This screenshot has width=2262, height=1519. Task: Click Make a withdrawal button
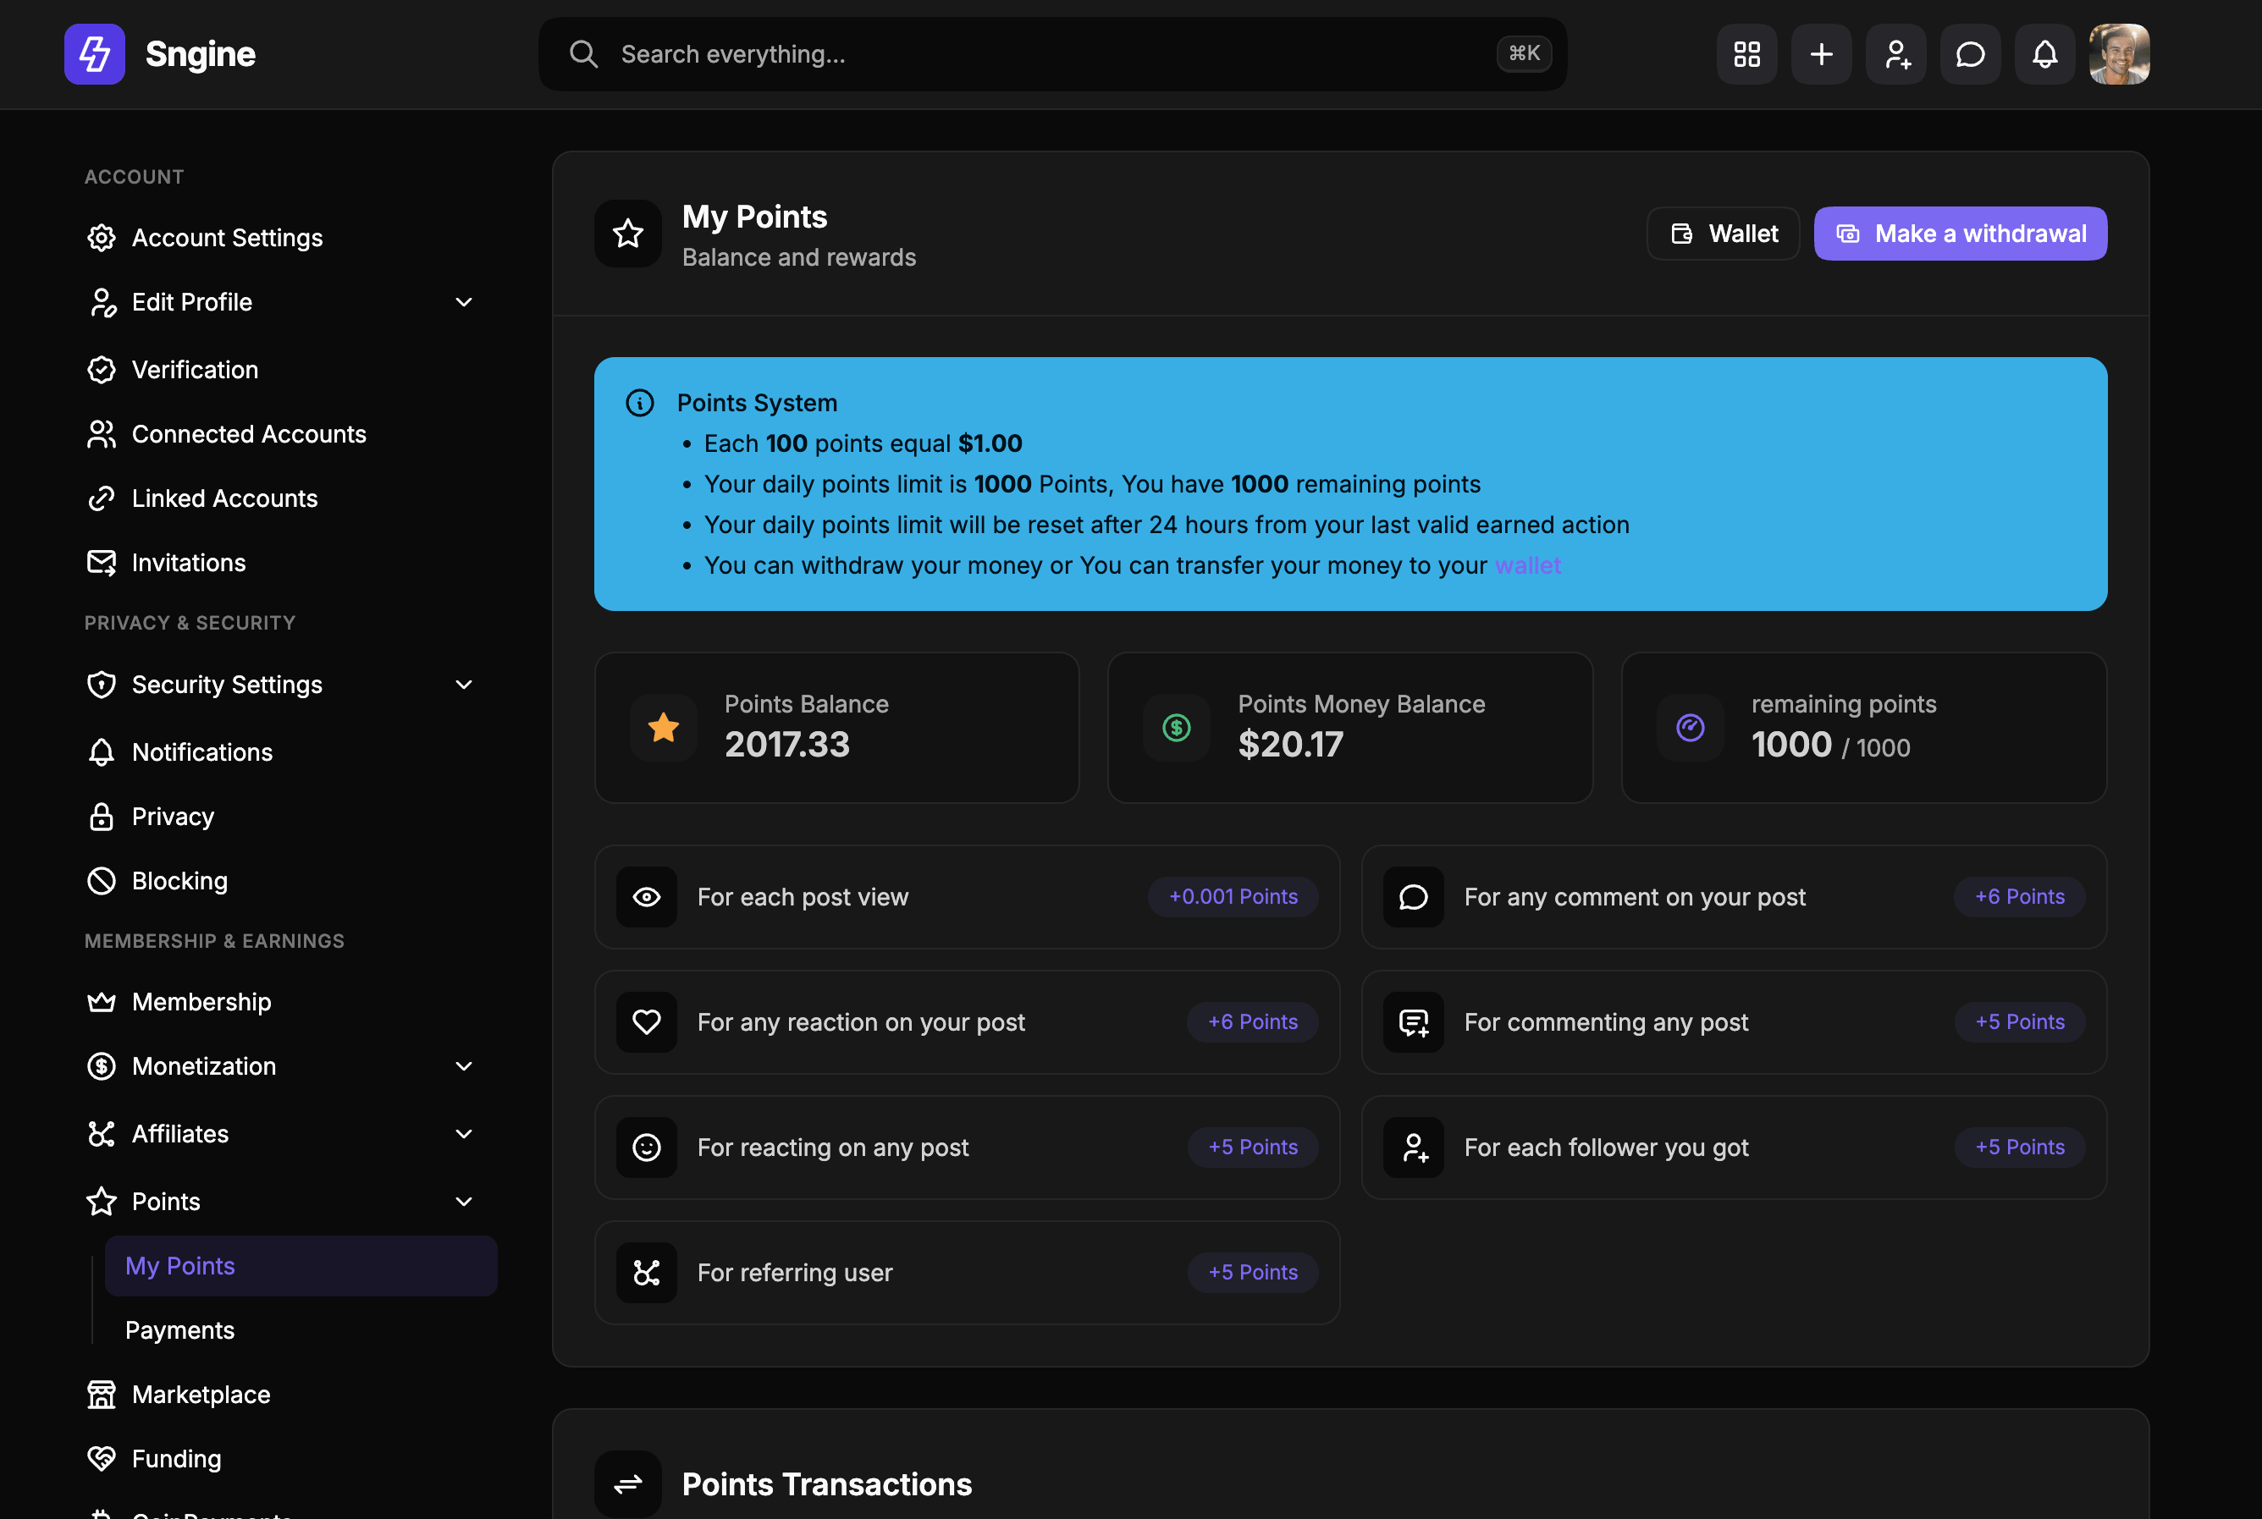coord(1961,234)
